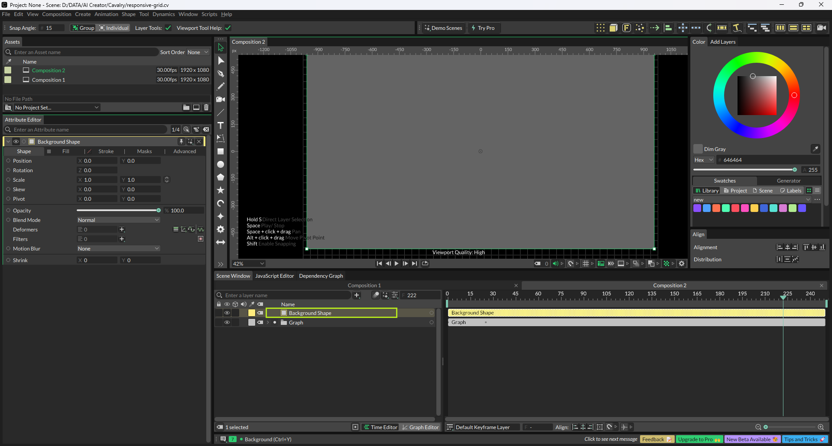Activate the color eyedropper picker
The image size is (832, 446).
pos(815,149)
